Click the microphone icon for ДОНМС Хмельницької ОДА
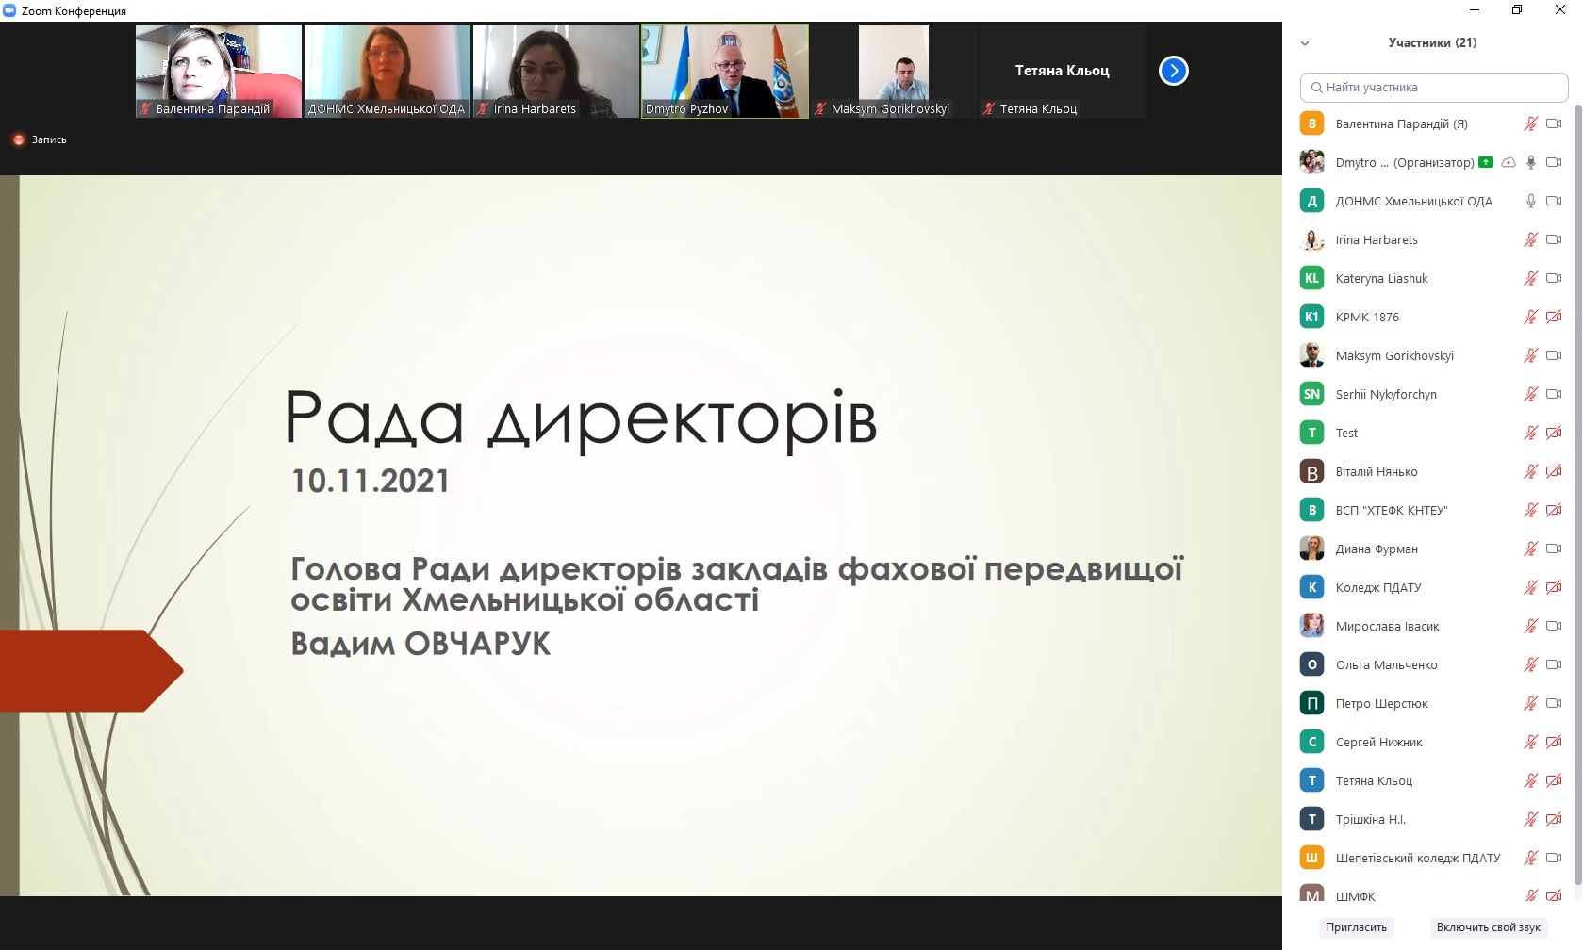This screenshot has width=1583, height=950. (x=1530, y=202)
